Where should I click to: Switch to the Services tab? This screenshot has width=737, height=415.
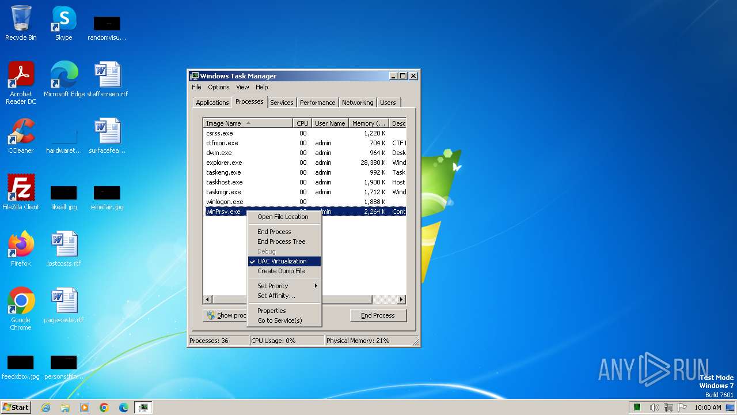click(282, 103)
